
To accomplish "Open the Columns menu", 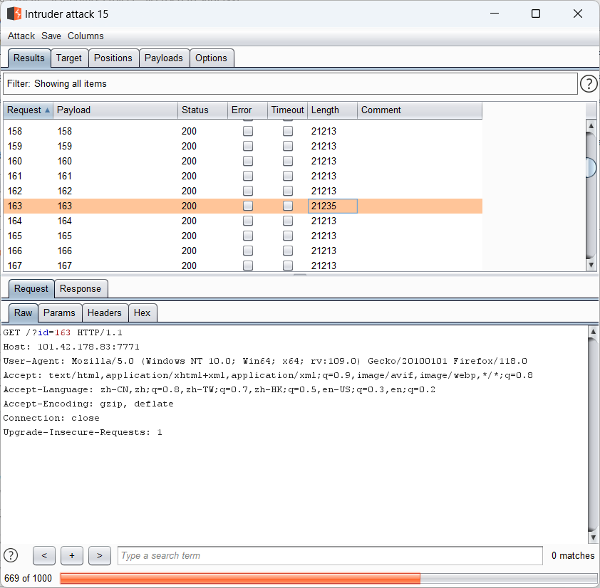I will 86,36.
